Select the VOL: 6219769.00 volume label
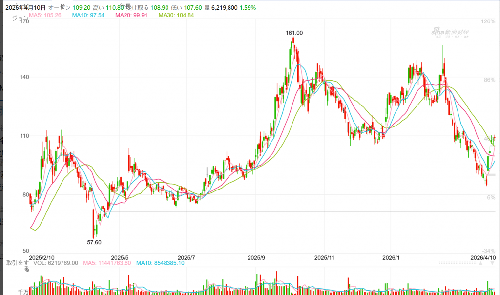This screenshot has width=500, height=295. point(55,263)
